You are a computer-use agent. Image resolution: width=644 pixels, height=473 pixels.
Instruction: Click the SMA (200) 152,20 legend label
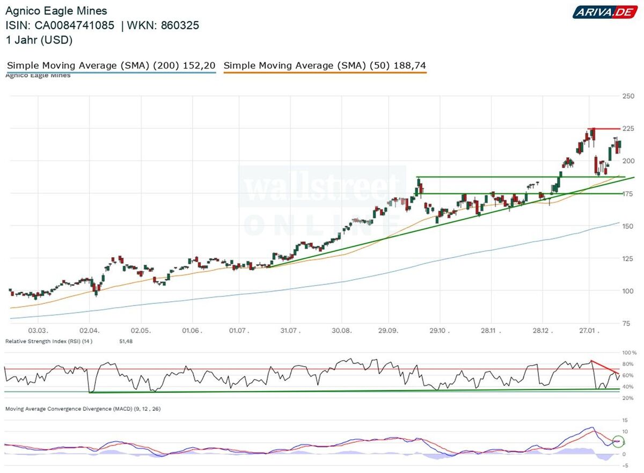click(111, 66)
